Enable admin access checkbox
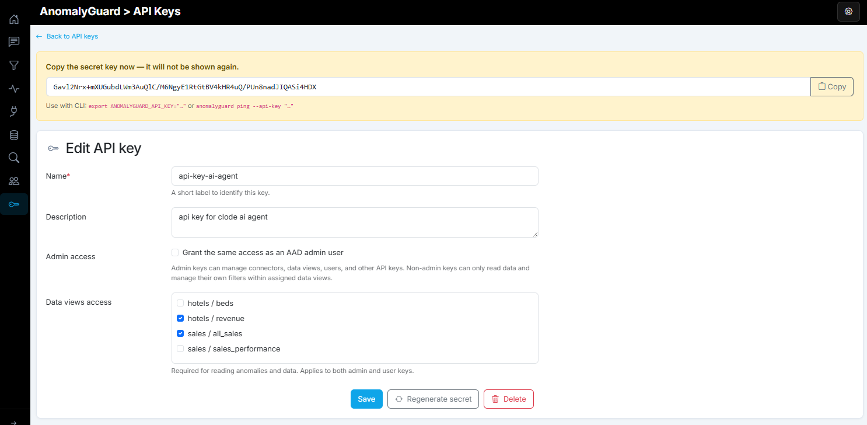Screen dimensions: 867x425 pos(175,253)
